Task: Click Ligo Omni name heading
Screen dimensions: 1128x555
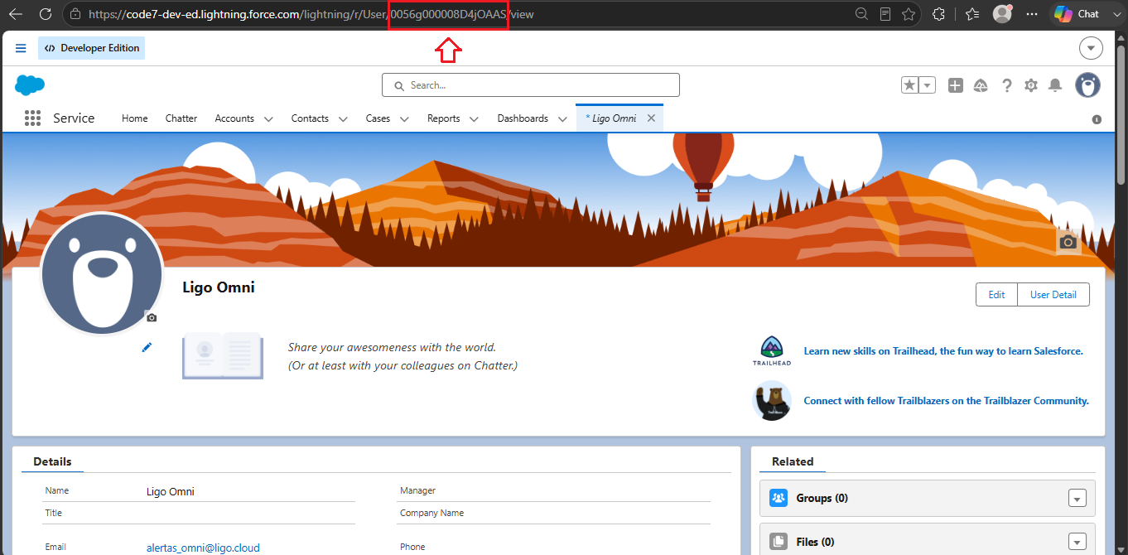Action: pos(219,287)
